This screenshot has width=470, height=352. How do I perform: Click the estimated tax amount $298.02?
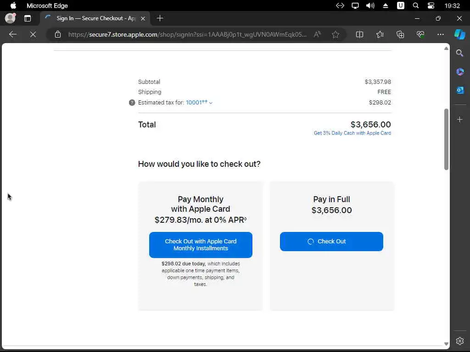coord(380,102)
